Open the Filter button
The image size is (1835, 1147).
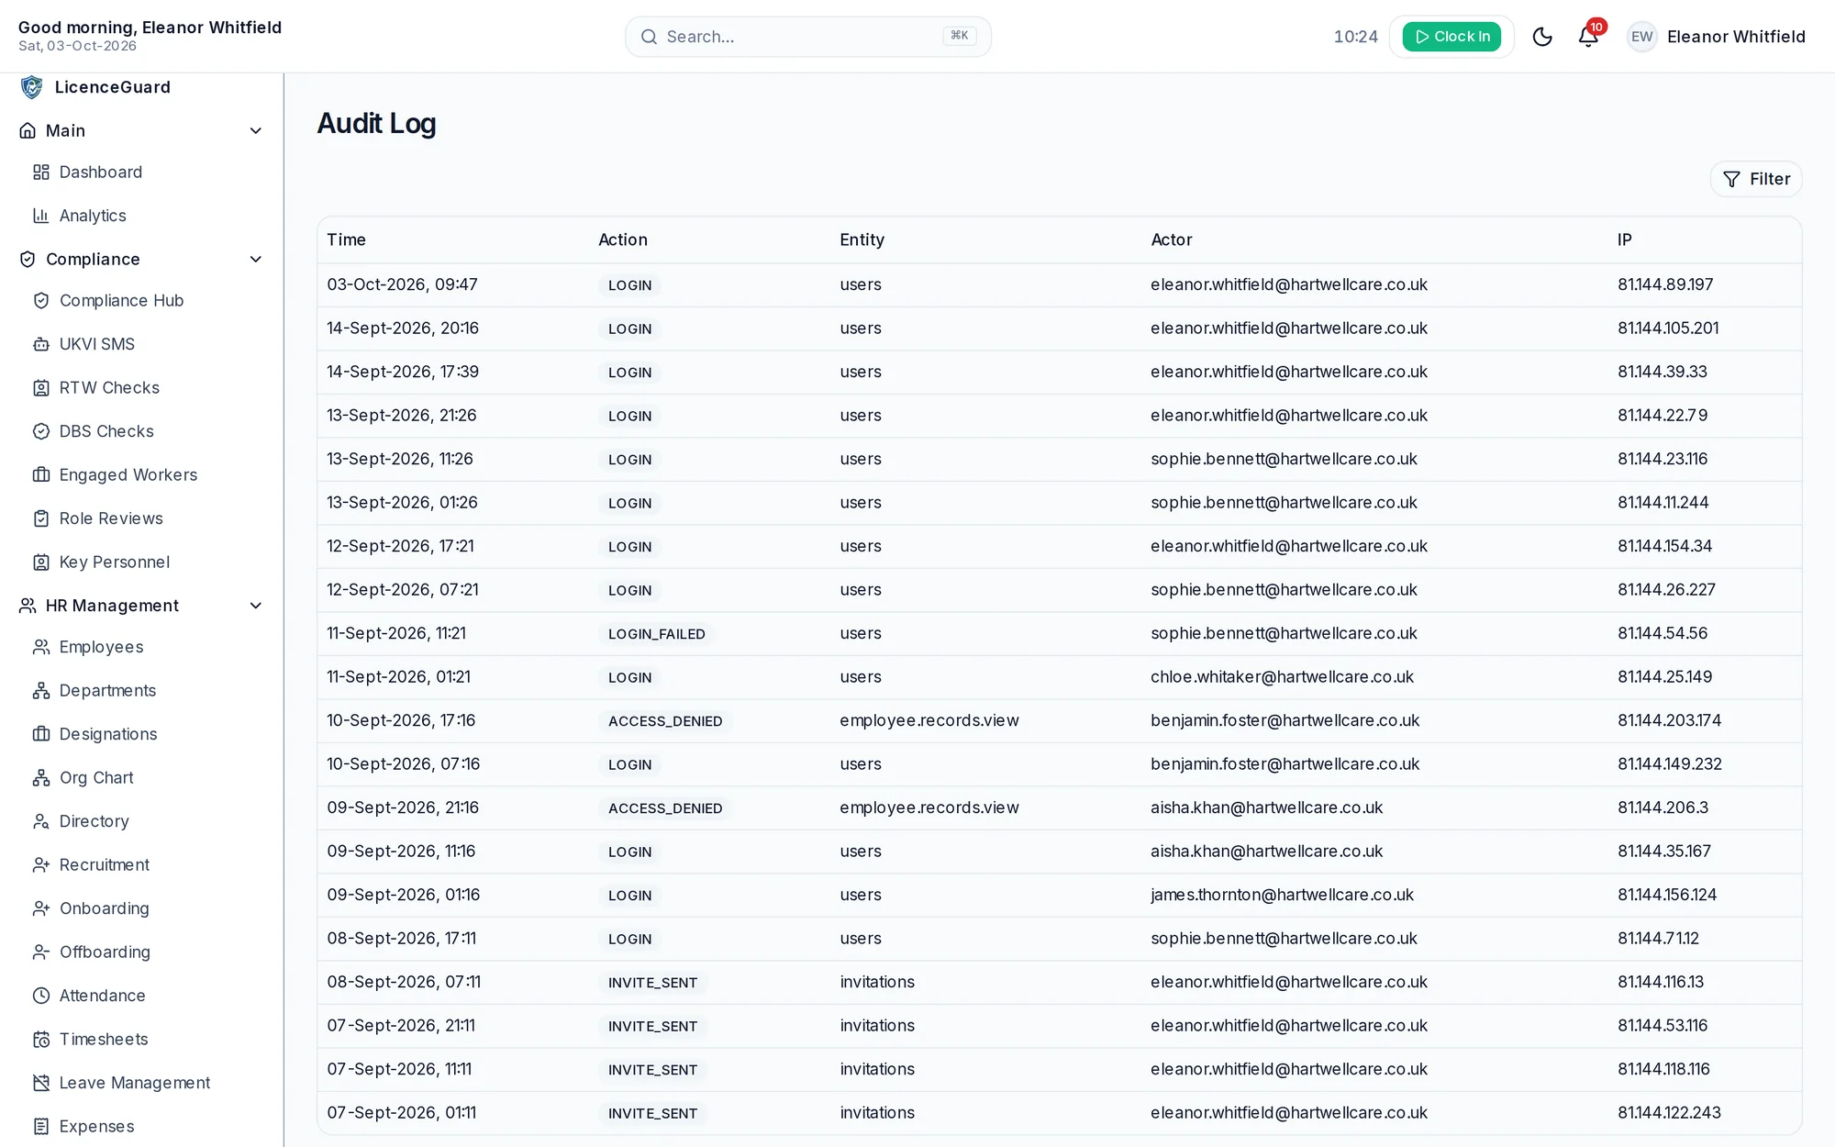(x=1756, y=179)
